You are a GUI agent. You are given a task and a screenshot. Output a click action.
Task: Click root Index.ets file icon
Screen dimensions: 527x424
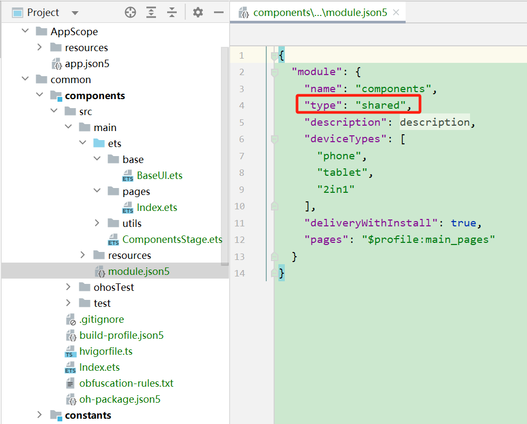tap(70, 368)
